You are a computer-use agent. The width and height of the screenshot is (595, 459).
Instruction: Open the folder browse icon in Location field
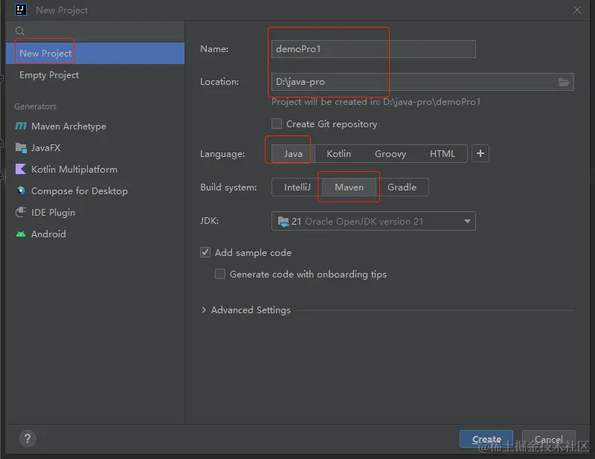[564, 82]
